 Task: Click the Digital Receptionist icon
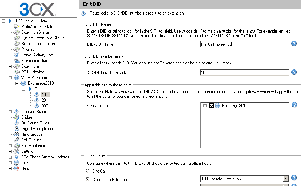pos(17,129)
